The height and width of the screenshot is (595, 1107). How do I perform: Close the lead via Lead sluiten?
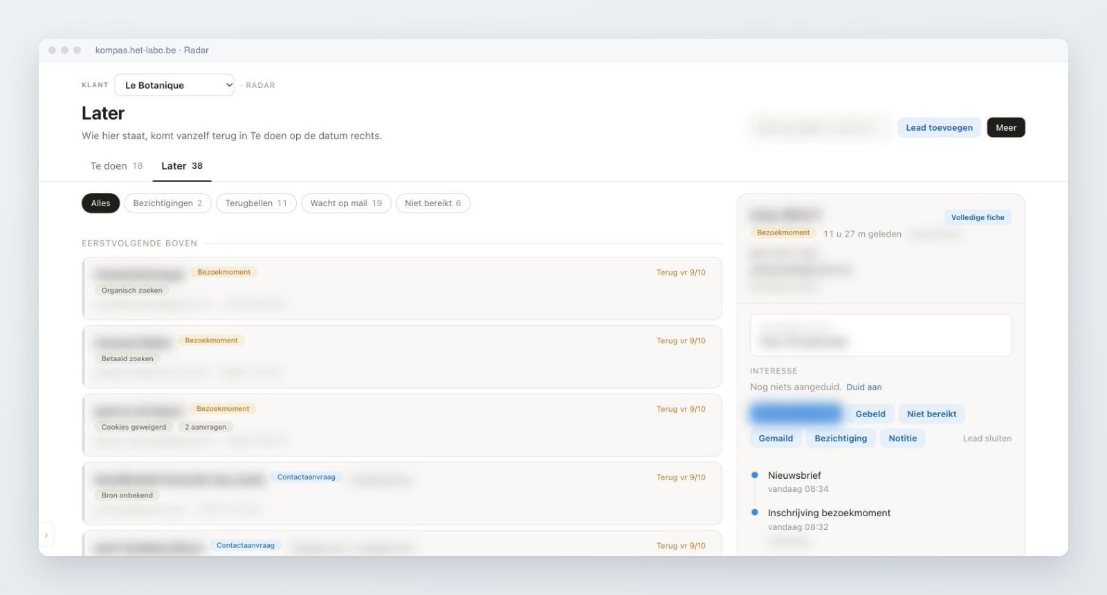987,439
